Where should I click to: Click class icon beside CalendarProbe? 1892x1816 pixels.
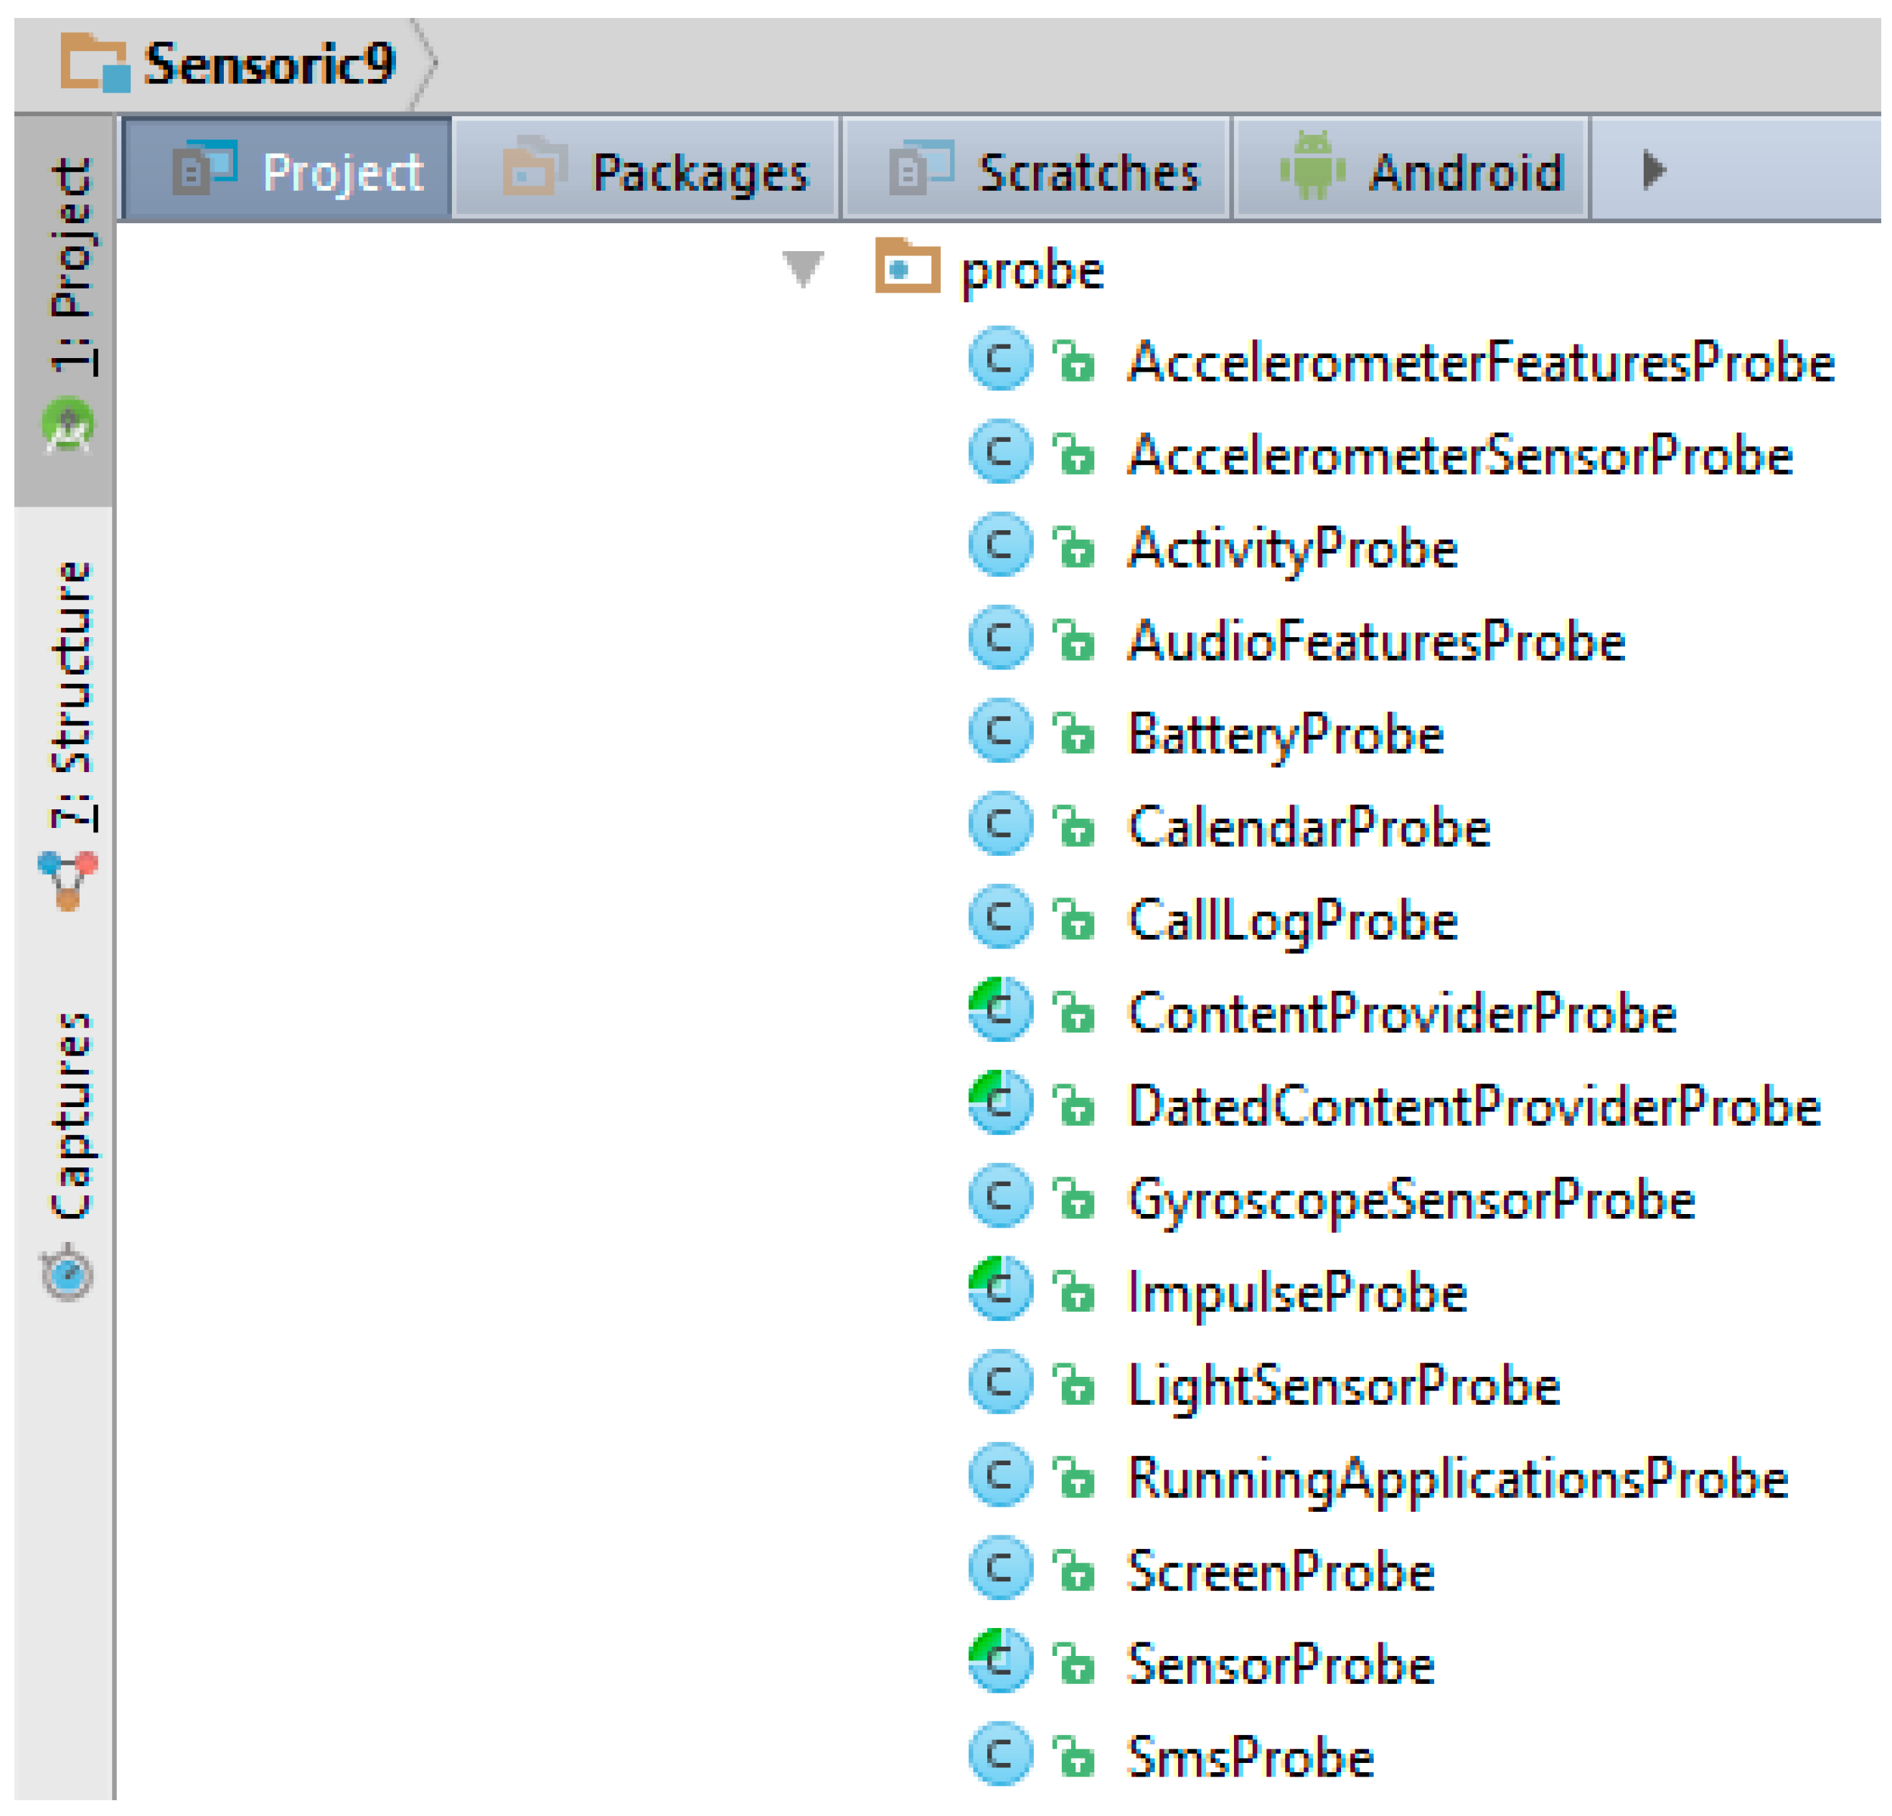tap(1000, 824)
